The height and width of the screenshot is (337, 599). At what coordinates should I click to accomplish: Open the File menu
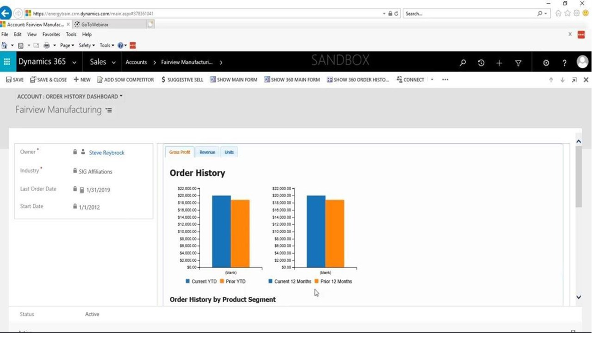5,35
